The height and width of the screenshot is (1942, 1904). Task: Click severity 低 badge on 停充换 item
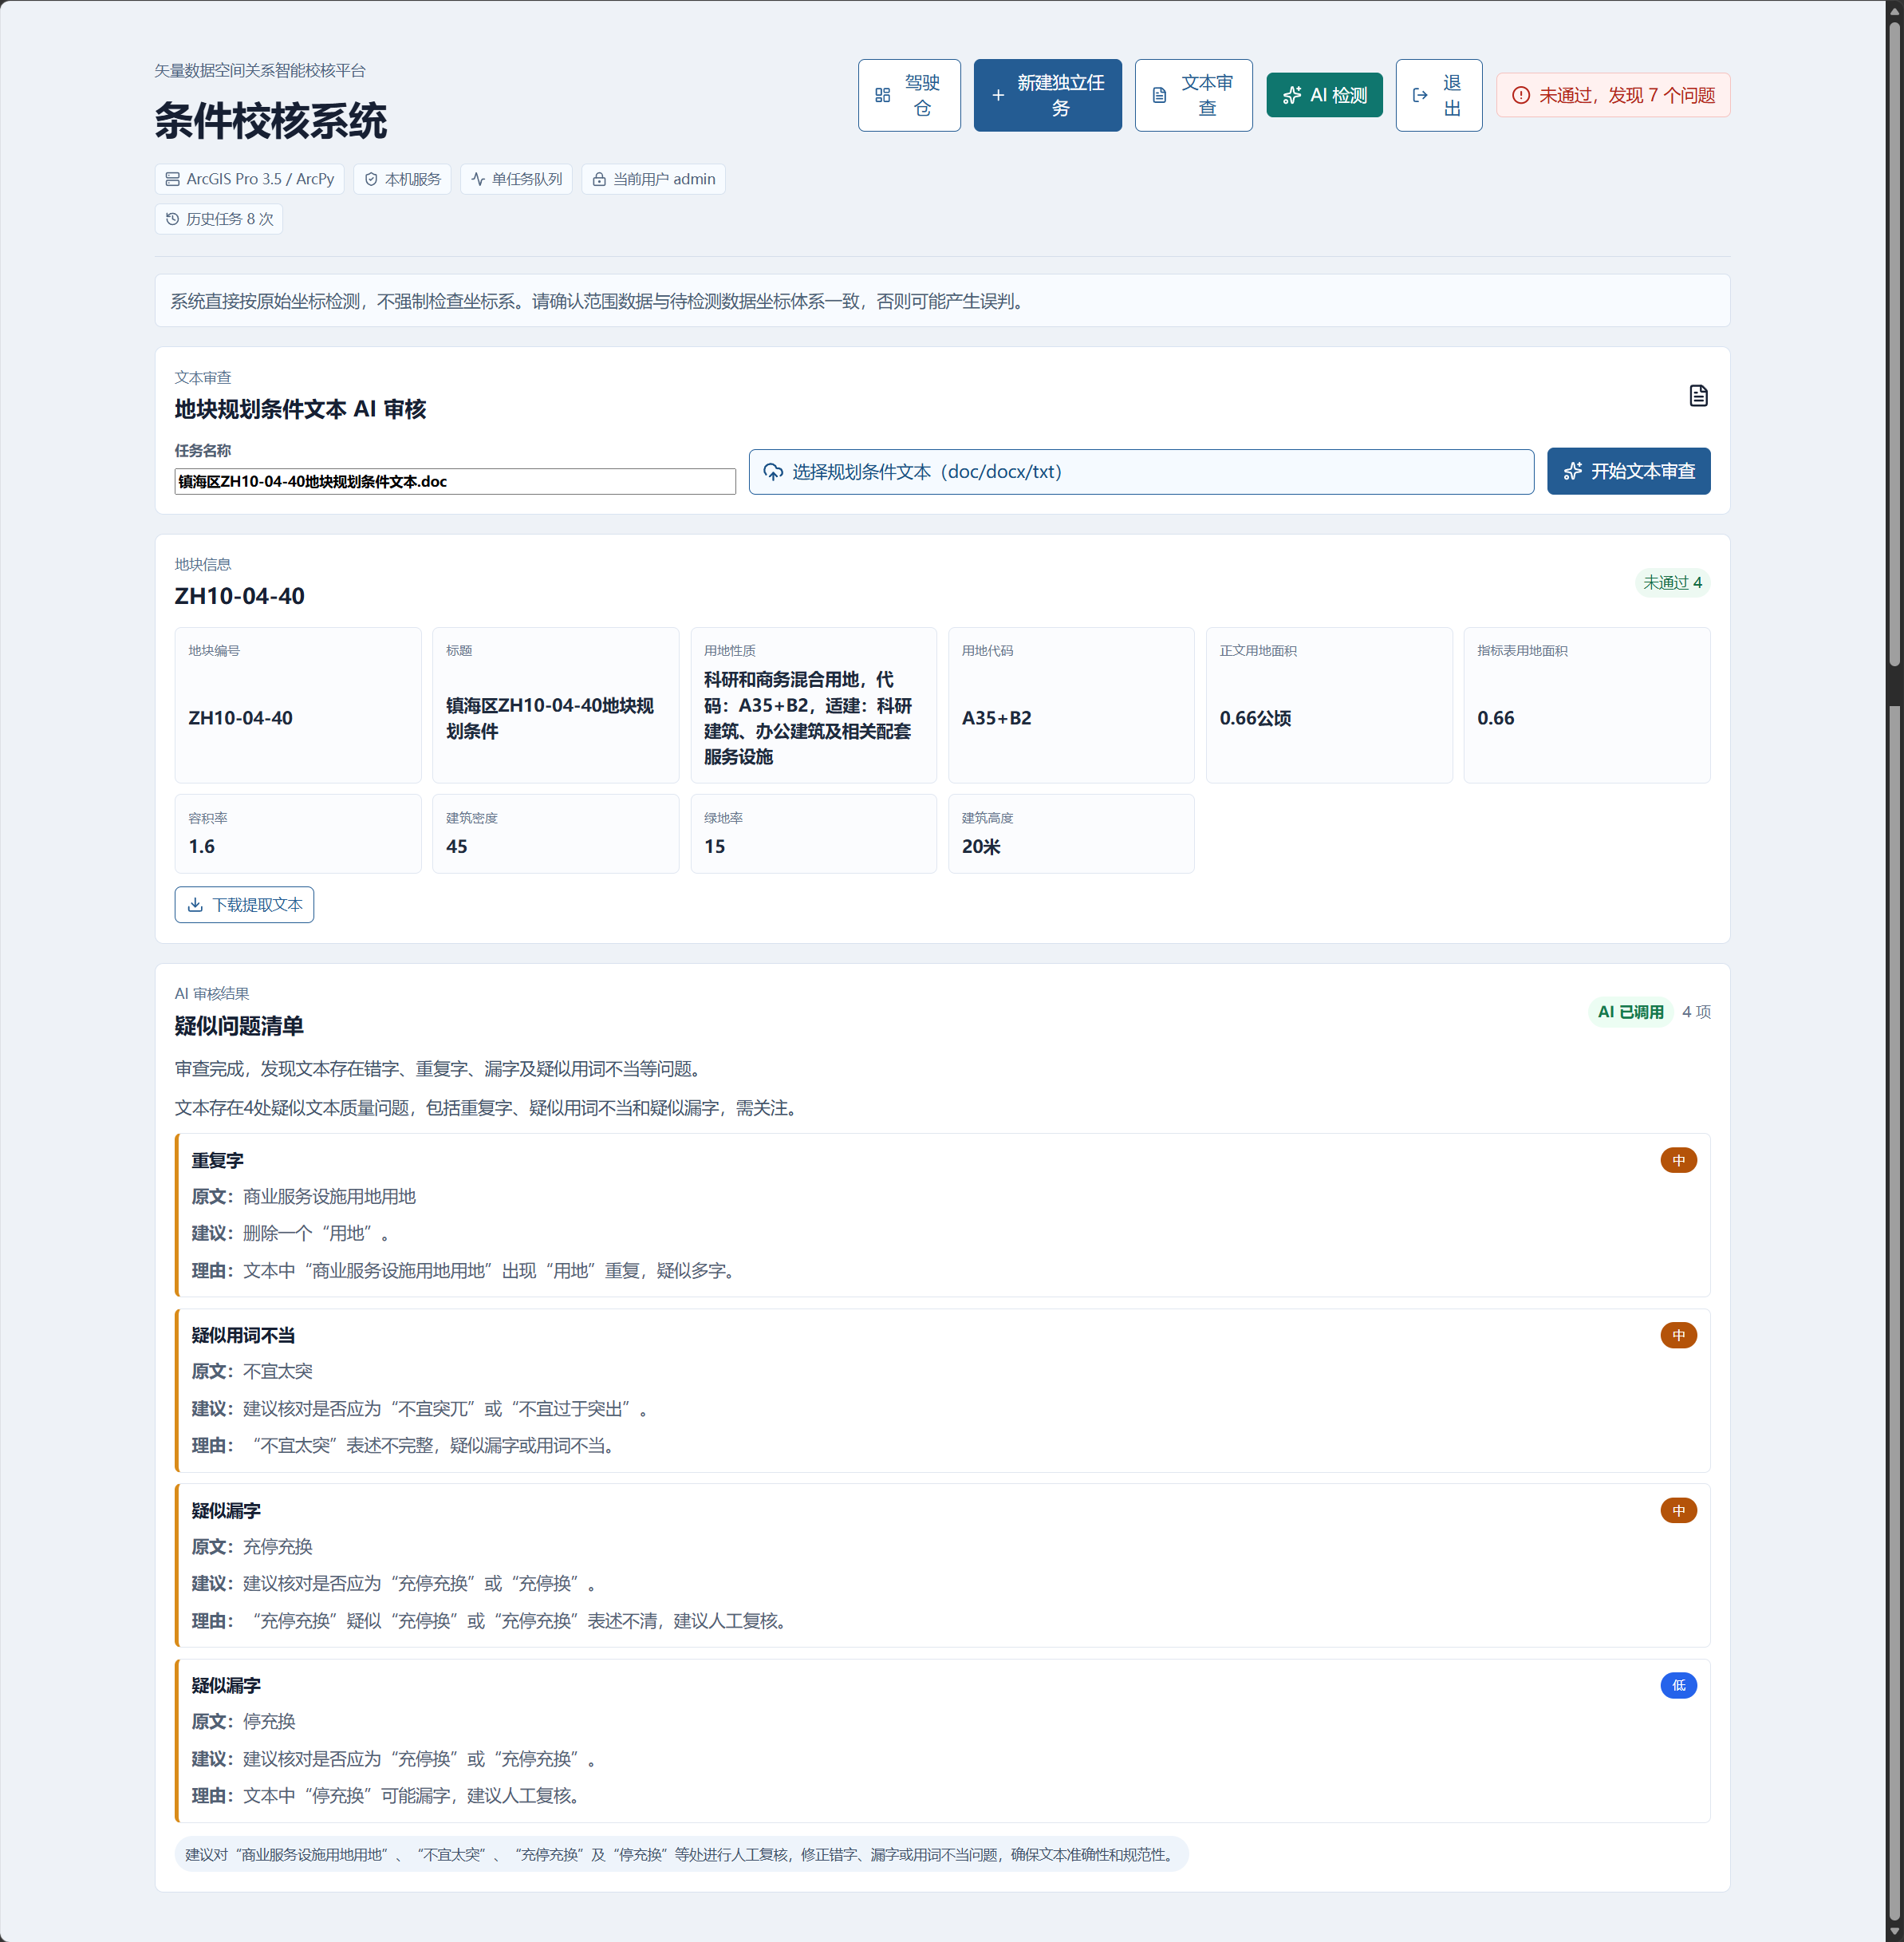pyautogui.click(x=1678, y=1686)
